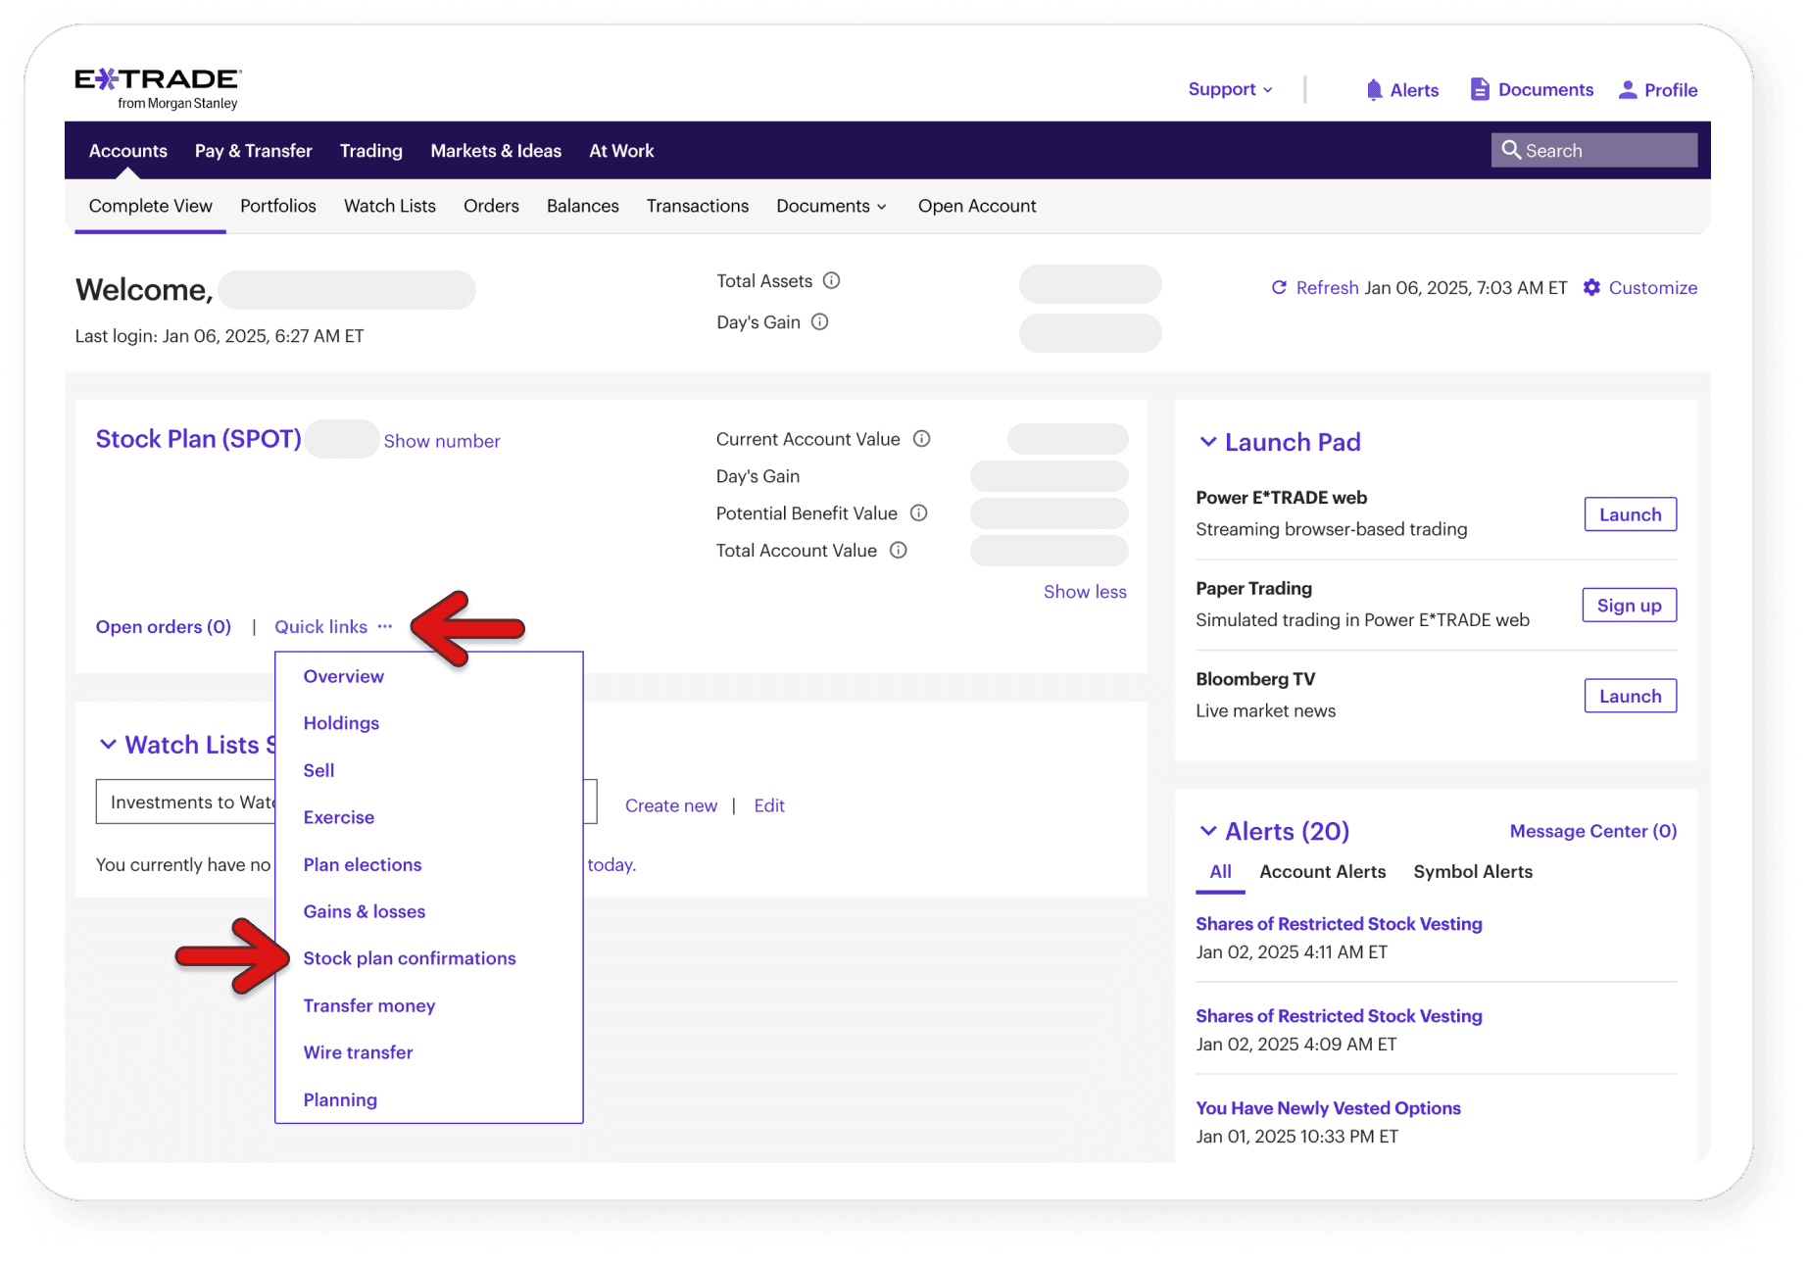Click Open orders (0) link

tap(164, 626)
